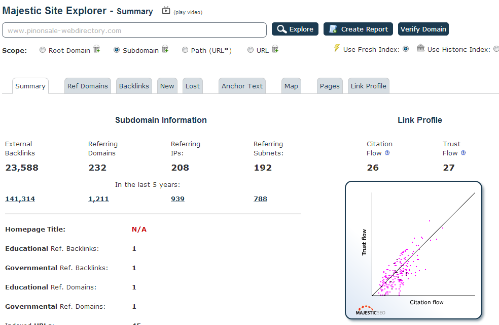Click Educational Ref. Domains label

(51, 287)
